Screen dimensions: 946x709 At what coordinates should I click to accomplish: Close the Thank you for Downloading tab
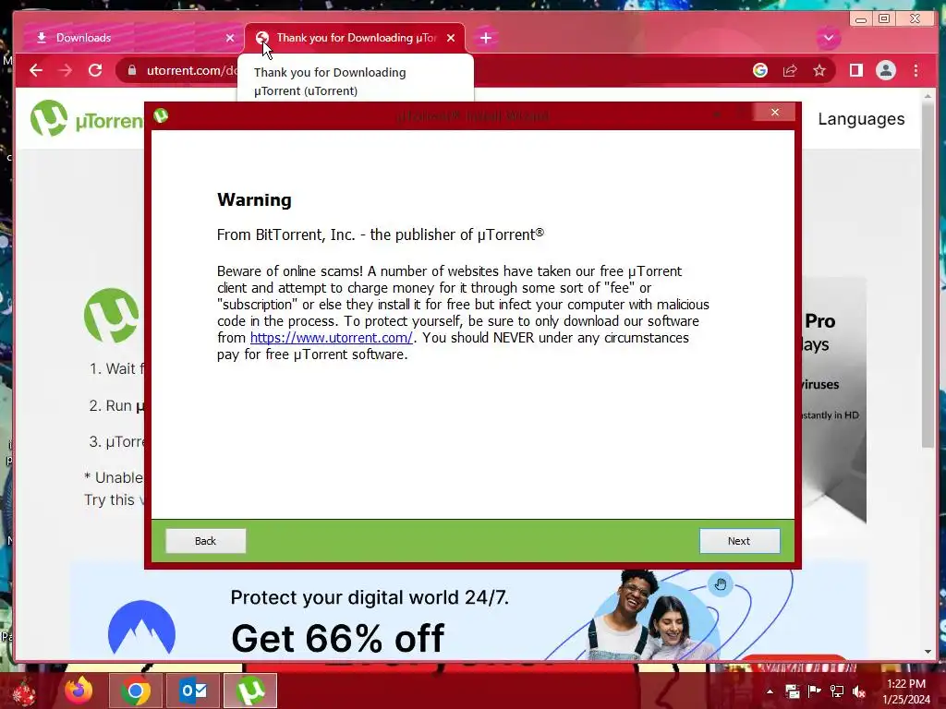click(451, 38)
